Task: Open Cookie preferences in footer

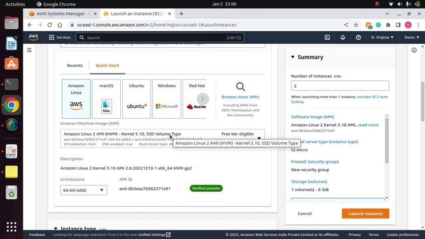Action: pos(402,234)
